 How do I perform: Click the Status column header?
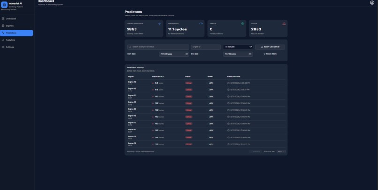click(x=188, y=76)
